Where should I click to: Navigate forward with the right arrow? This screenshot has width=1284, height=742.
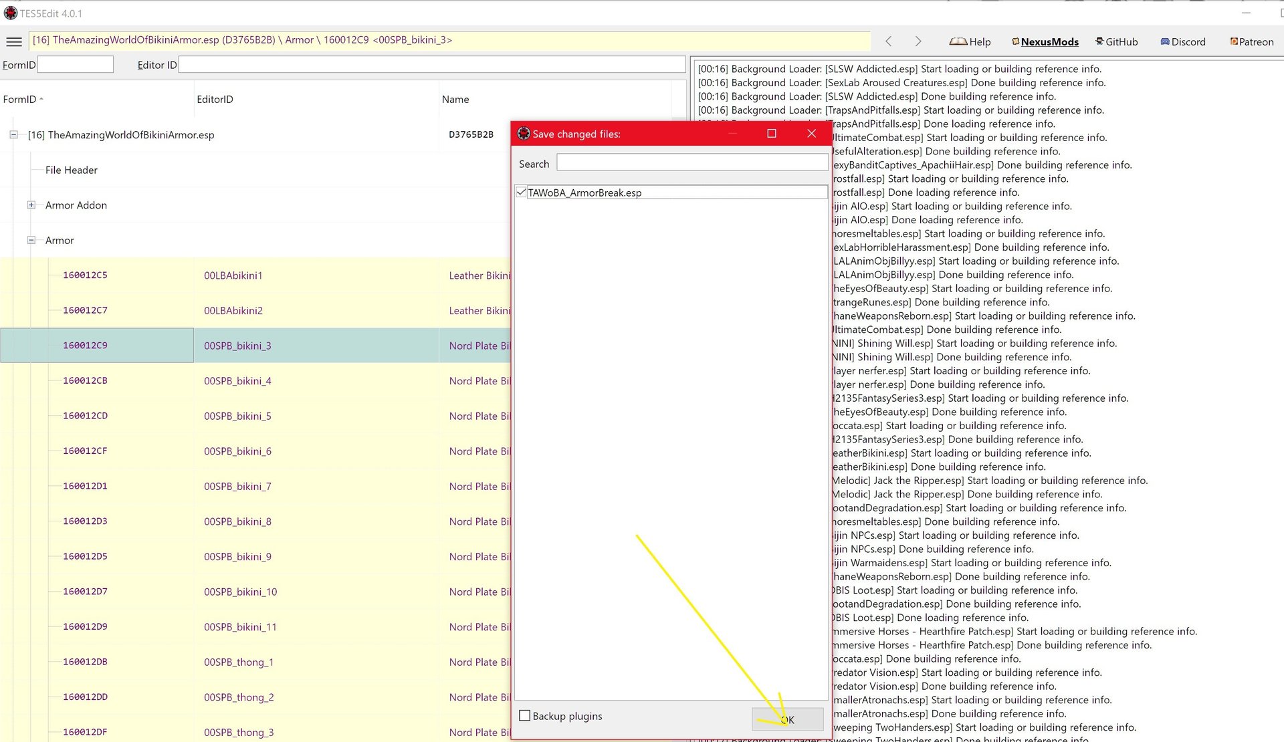918,41
